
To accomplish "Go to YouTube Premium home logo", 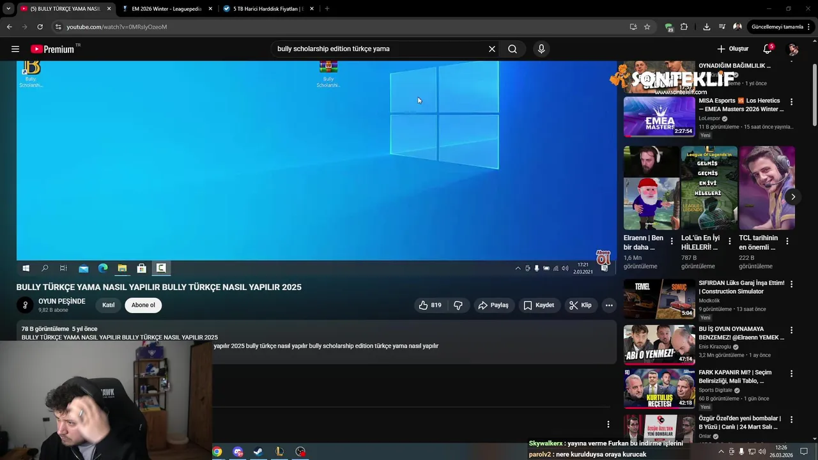I will pyautogui.click(x=52, y=49).
